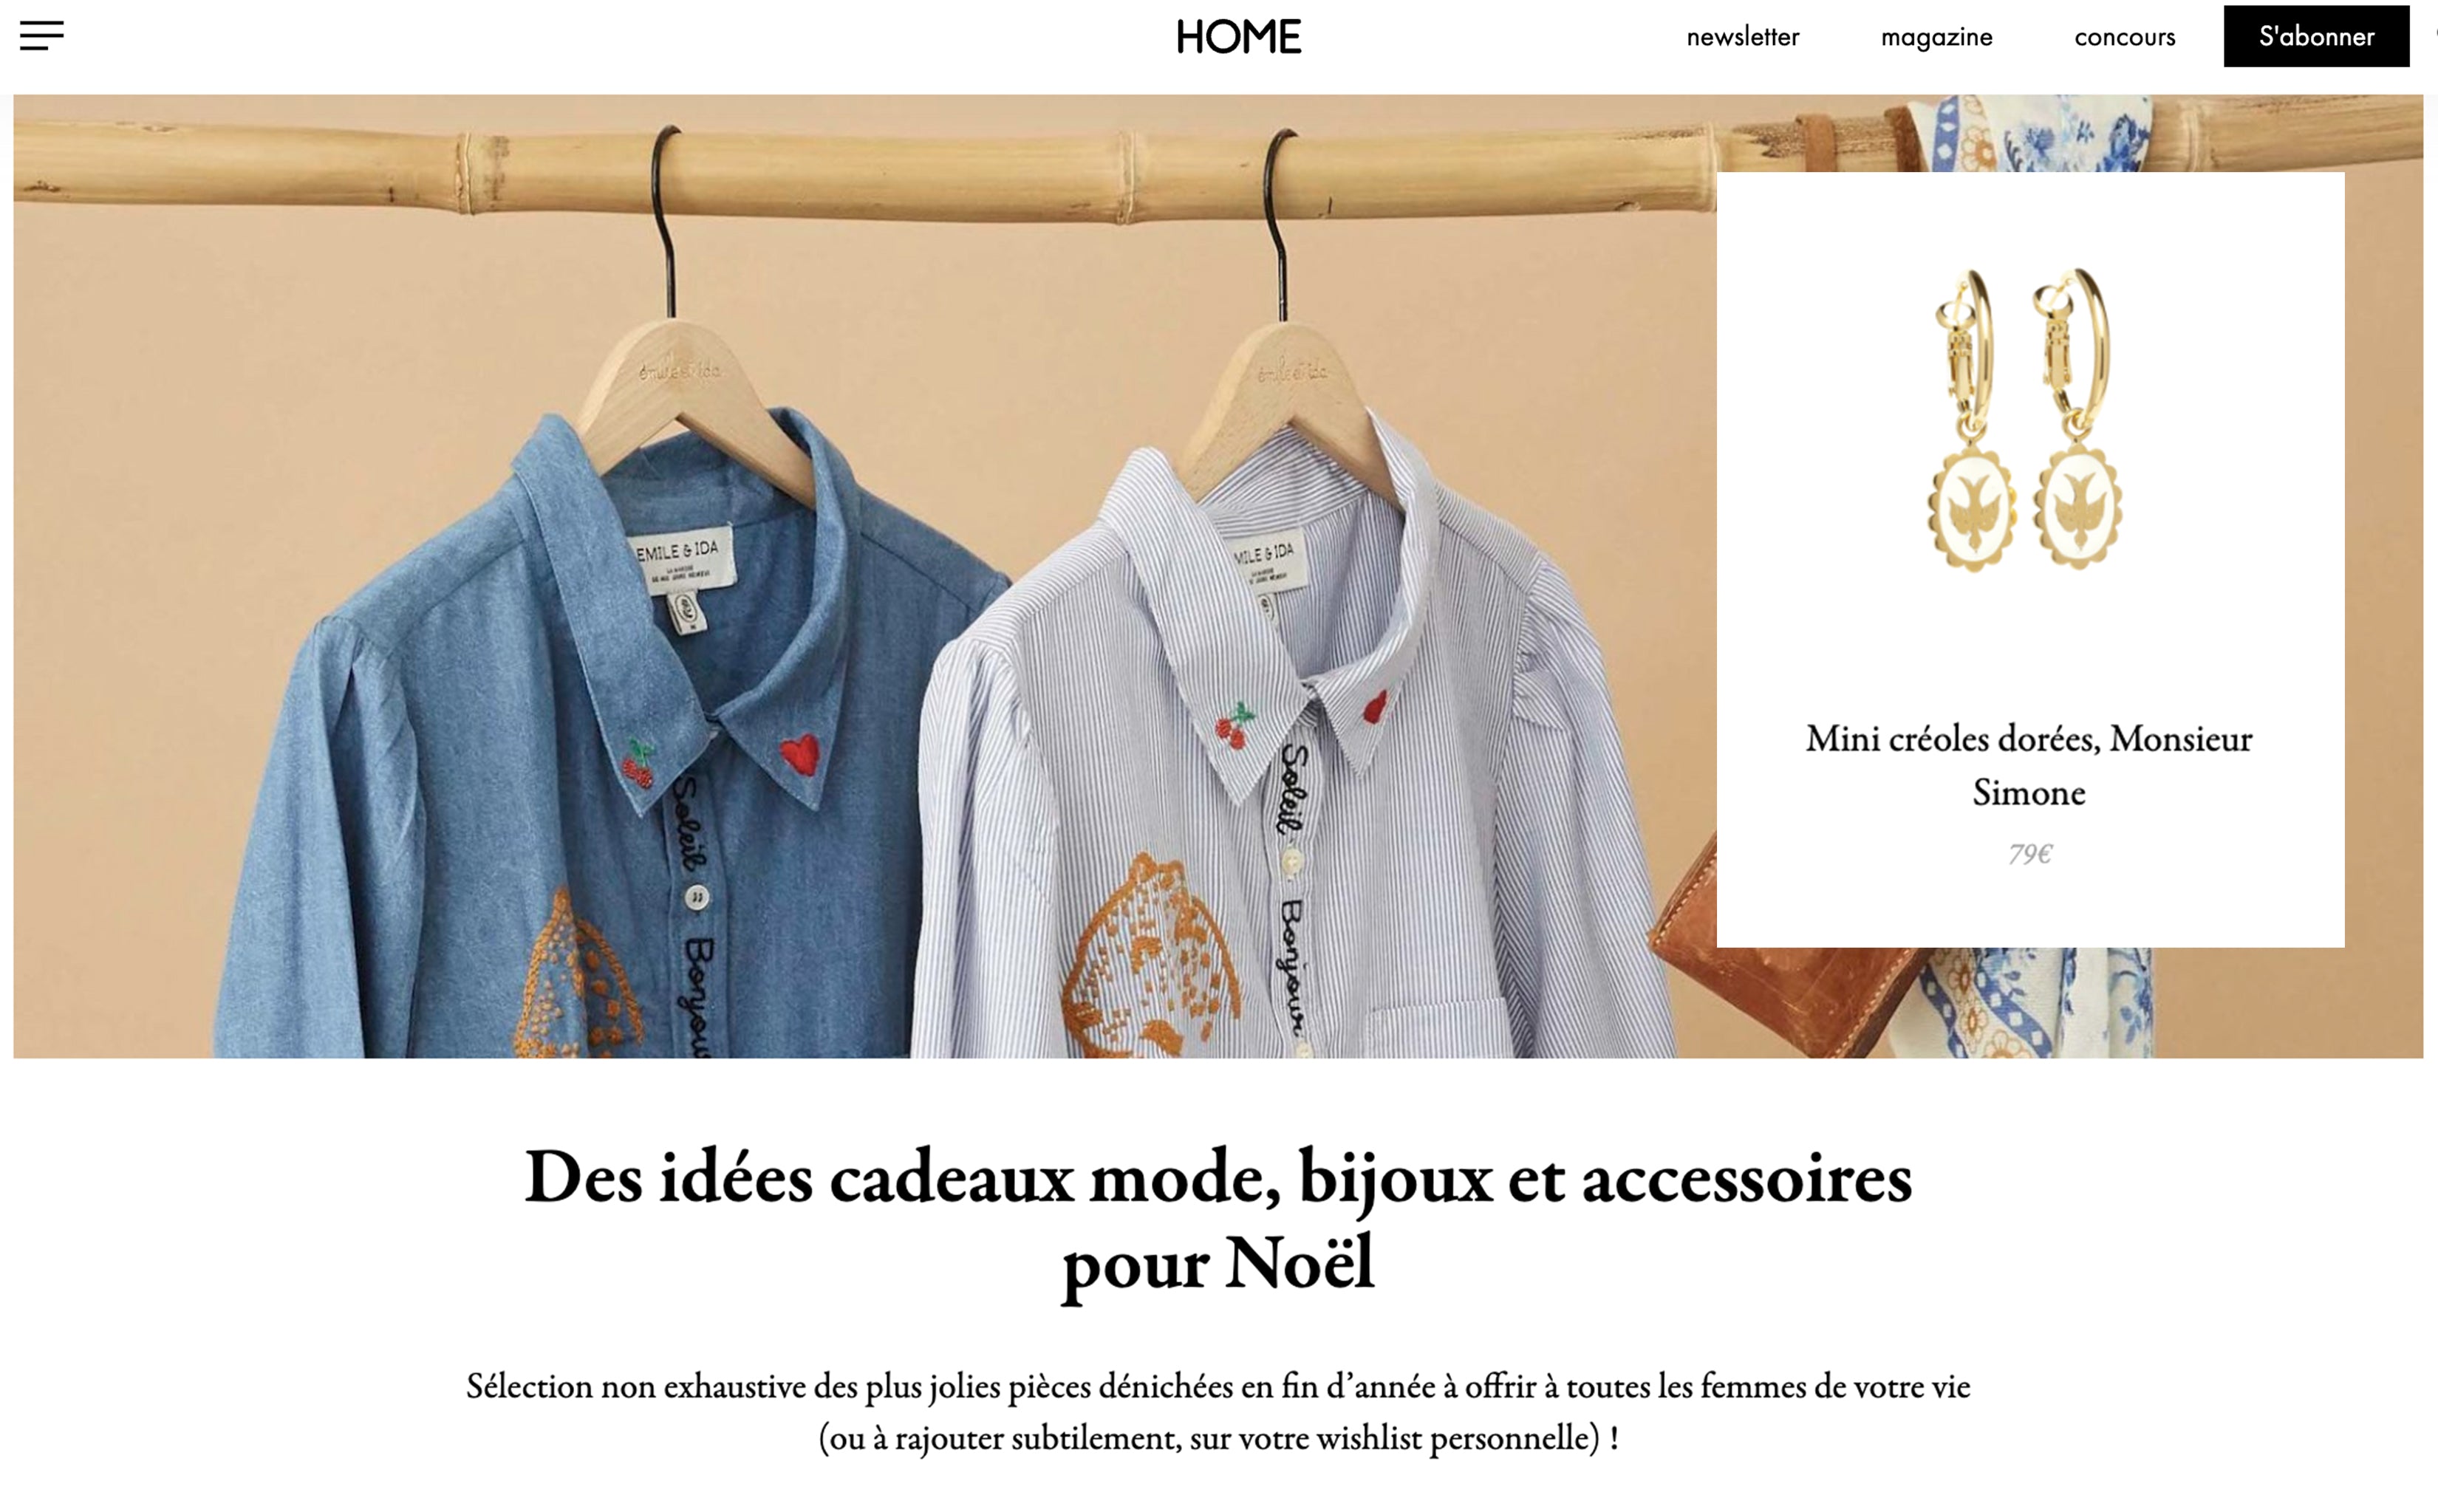Click the 79€ price label
Viewport: 2438px width, 1512px height.
pyautogui.click(x=2030, y=853)
